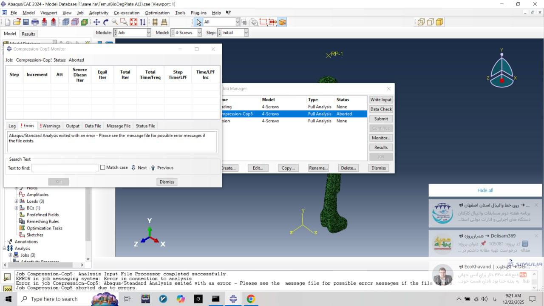Click the Open file folder icon
Viewport: 544px width, 306px height.
[x=17, y=22]
